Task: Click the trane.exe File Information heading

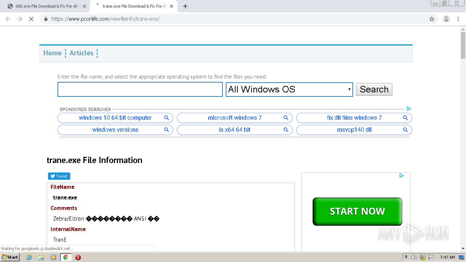Action: (94, 160)
